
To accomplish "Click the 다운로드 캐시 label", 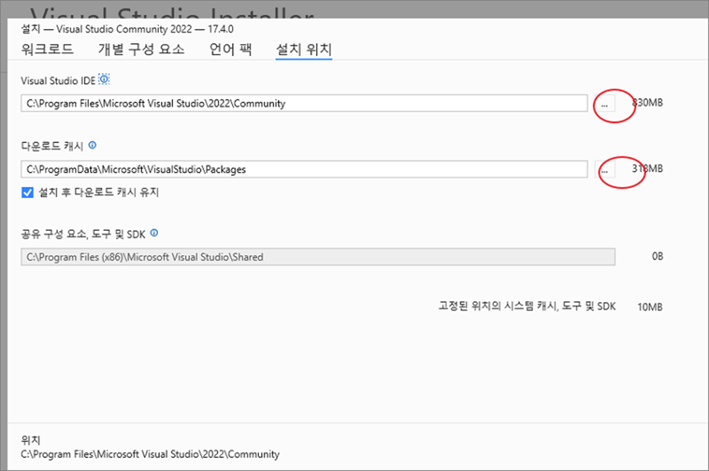I will coord(52,146).
